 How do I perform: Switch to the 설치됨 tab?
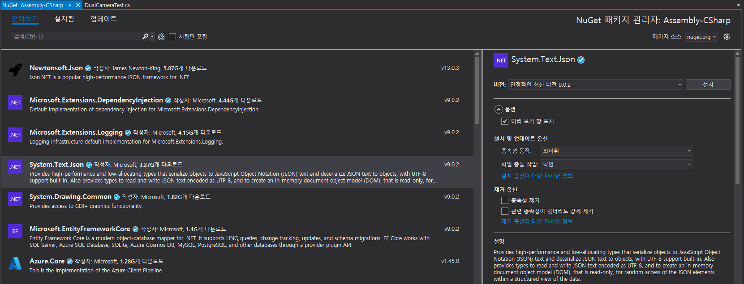(64, 19)
